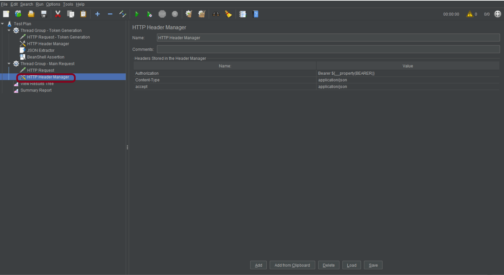Open the Run menu
The height and width of the screenshot is (275, 504).
coord(39,4)
